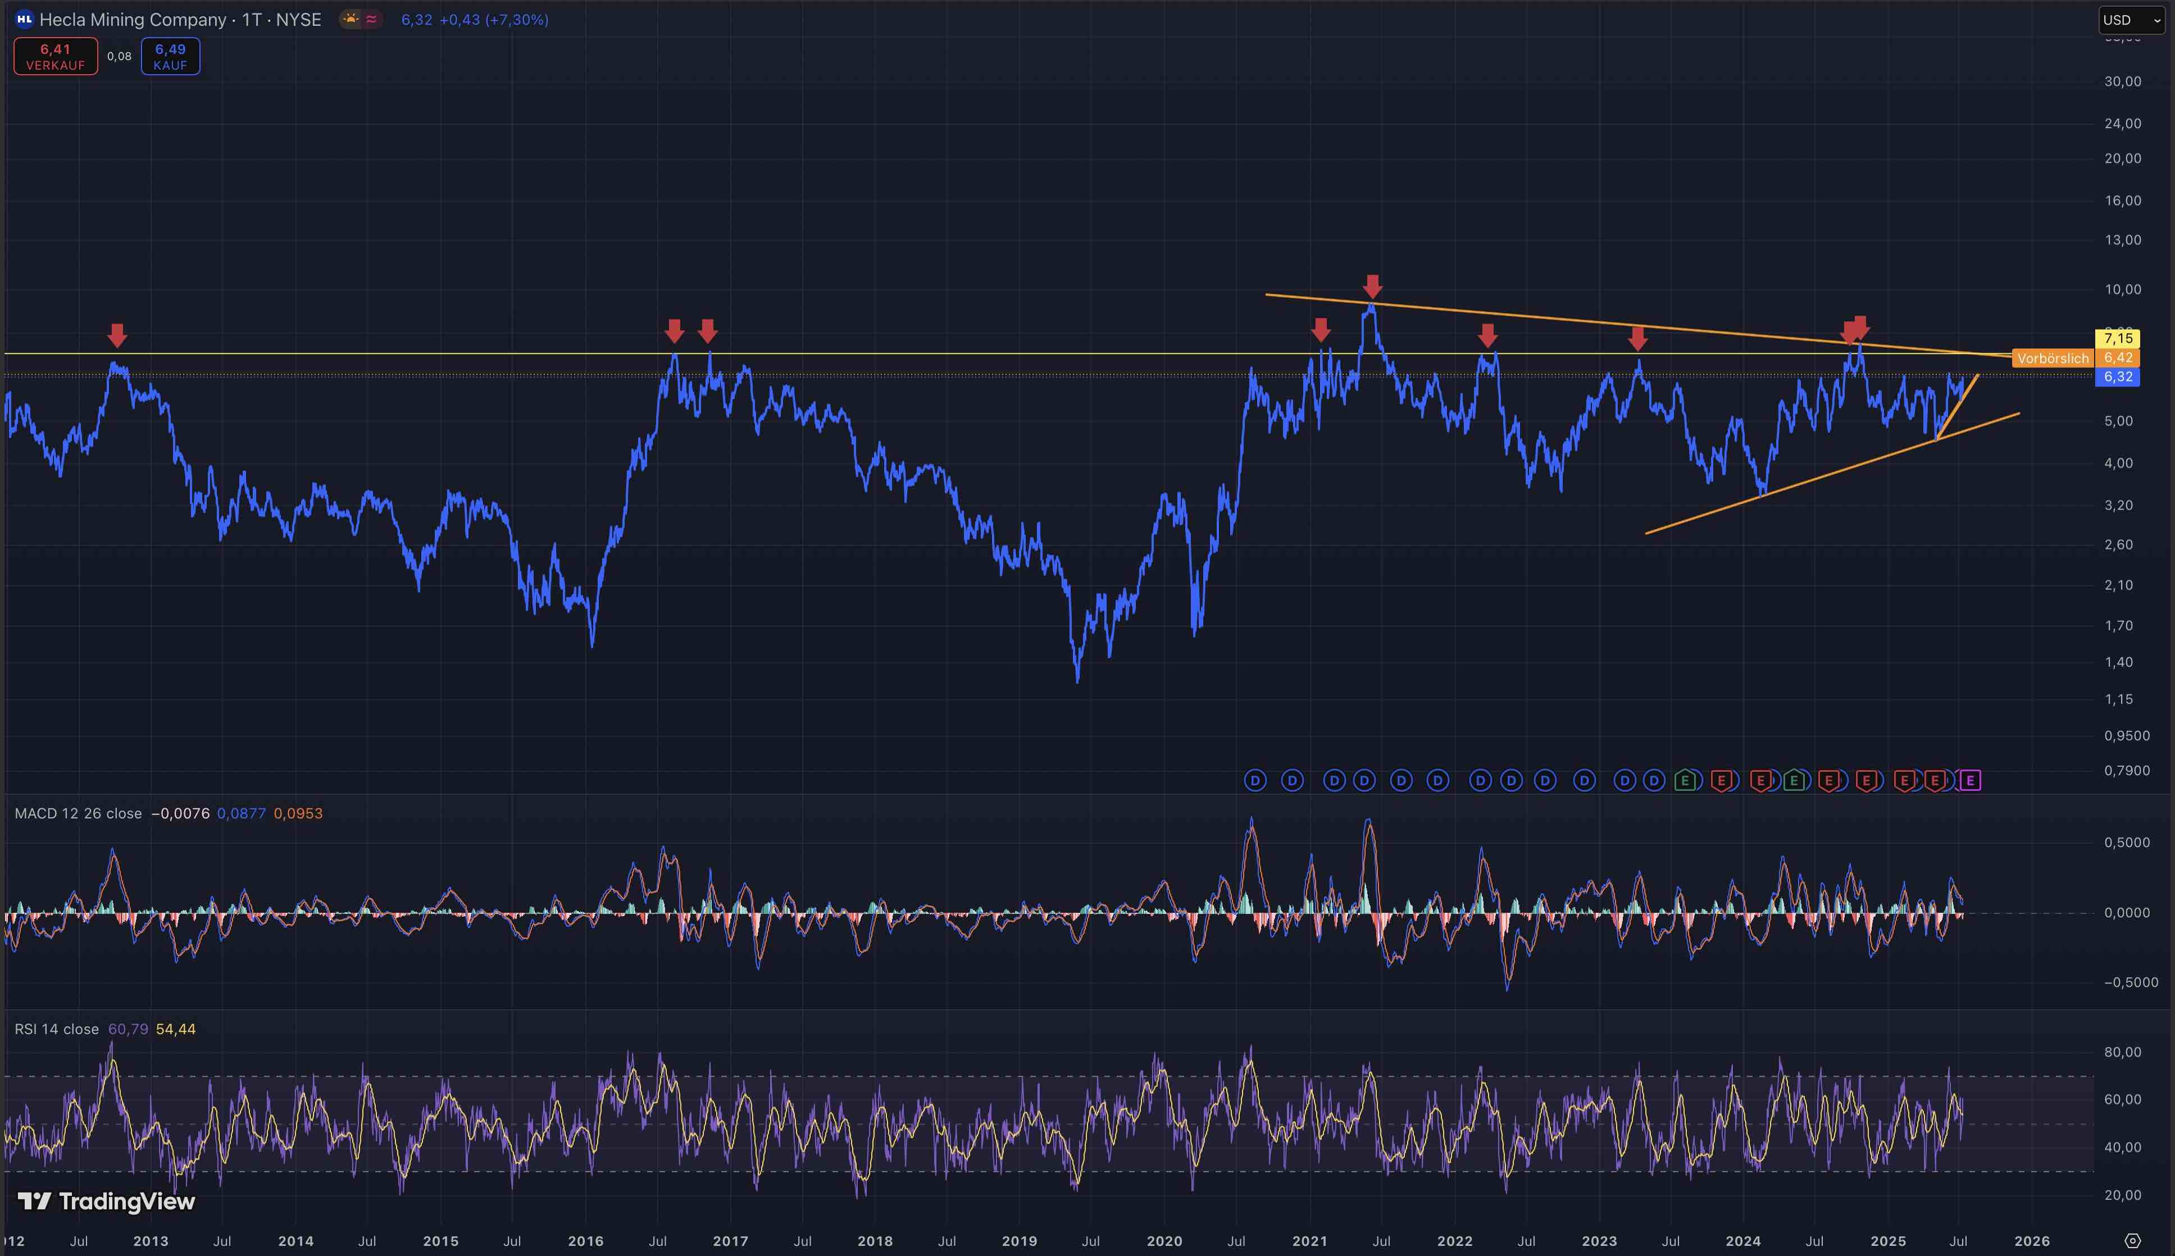The image size is (2175, 1256).
Task: Click the HL company logo
Action: (24, 19)
